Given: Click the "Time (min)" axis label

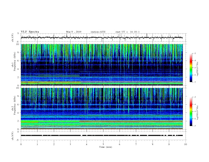Looking at the screenshot, I should click(106, 147).
